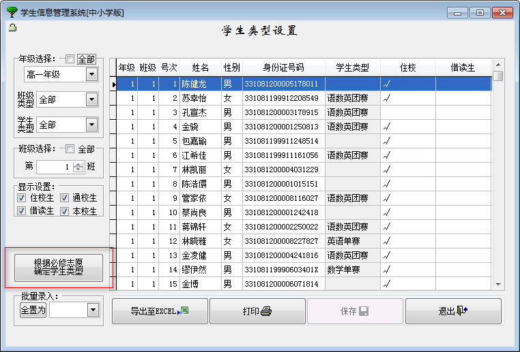Viewport: 520px width, 352px height.
Task: Expand the 班级类型 dropdown
Action: point(91,100)
